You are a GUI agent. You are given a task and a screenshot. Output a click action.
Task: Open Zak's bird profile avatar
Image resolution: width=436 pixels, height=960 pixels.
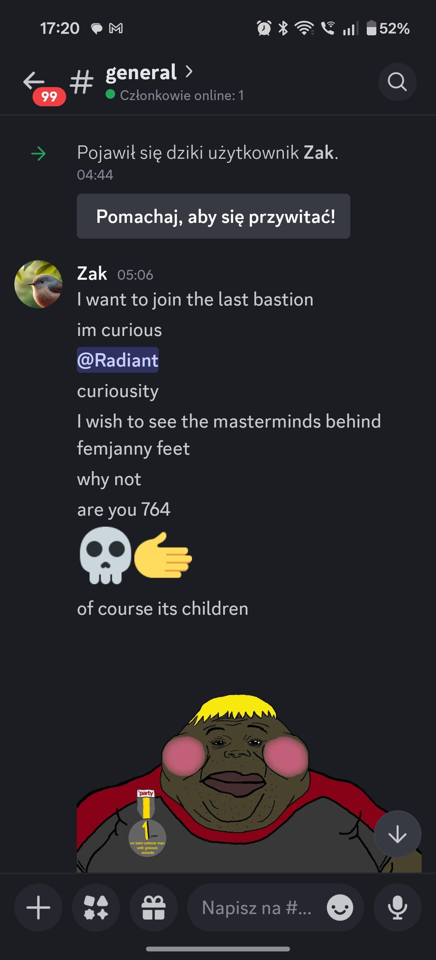38,284
